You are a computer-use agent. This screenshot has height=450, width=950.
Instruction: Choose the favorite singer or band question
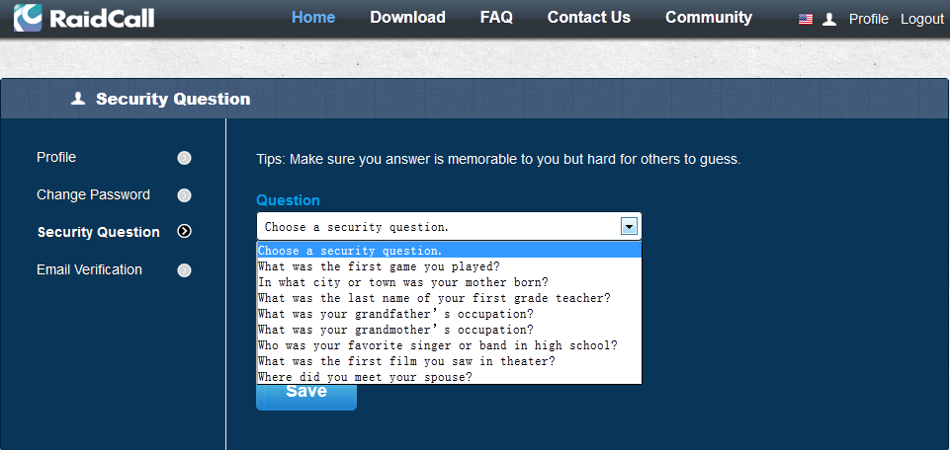point(437,345)
